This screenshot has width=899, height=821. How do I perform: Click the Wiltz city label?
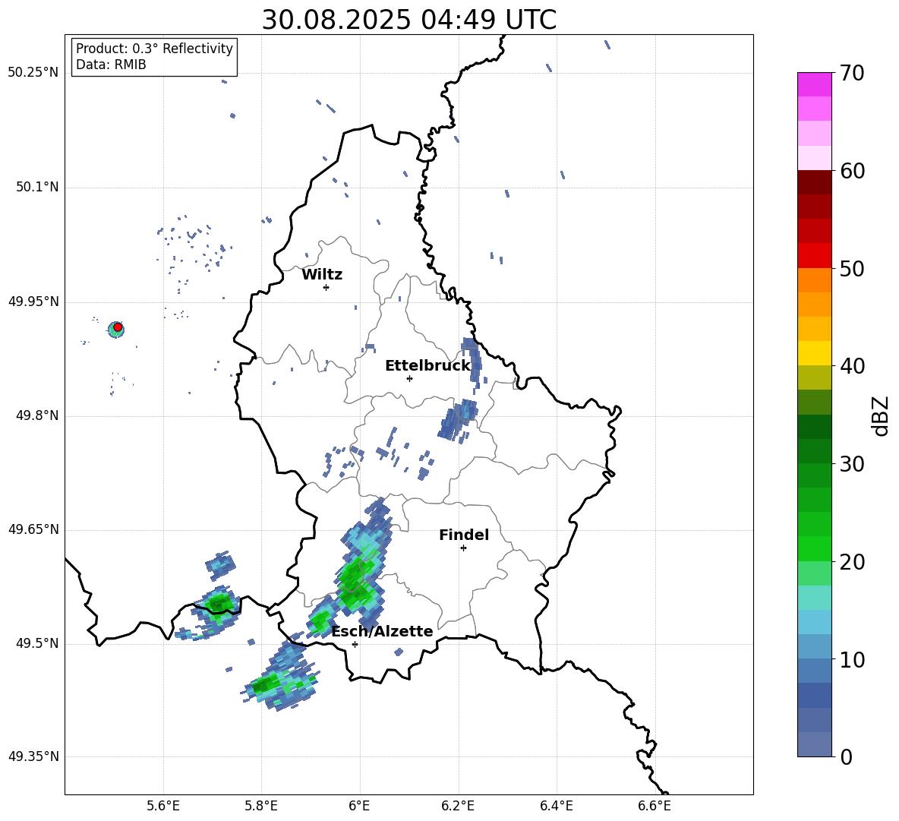coord(322,275)
